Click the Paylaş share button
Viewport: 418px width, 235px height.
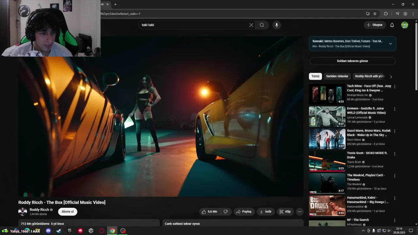(244, 211)
